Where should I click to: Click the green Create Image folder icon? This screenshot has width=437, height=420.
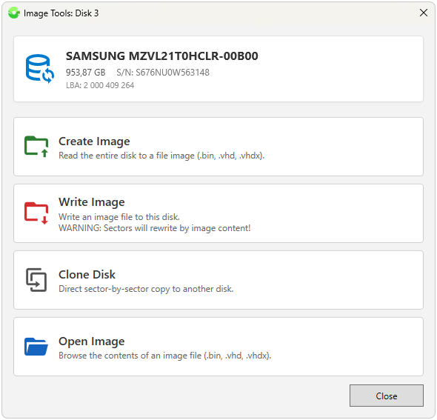click(x=36, y=147)
